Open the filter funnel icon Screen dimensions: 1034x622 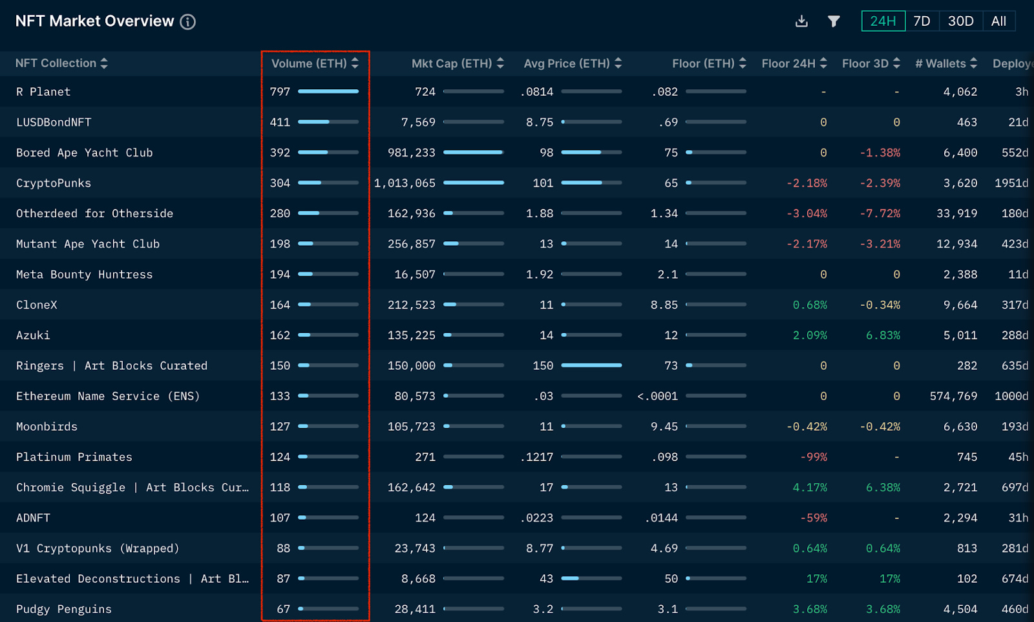834,21
